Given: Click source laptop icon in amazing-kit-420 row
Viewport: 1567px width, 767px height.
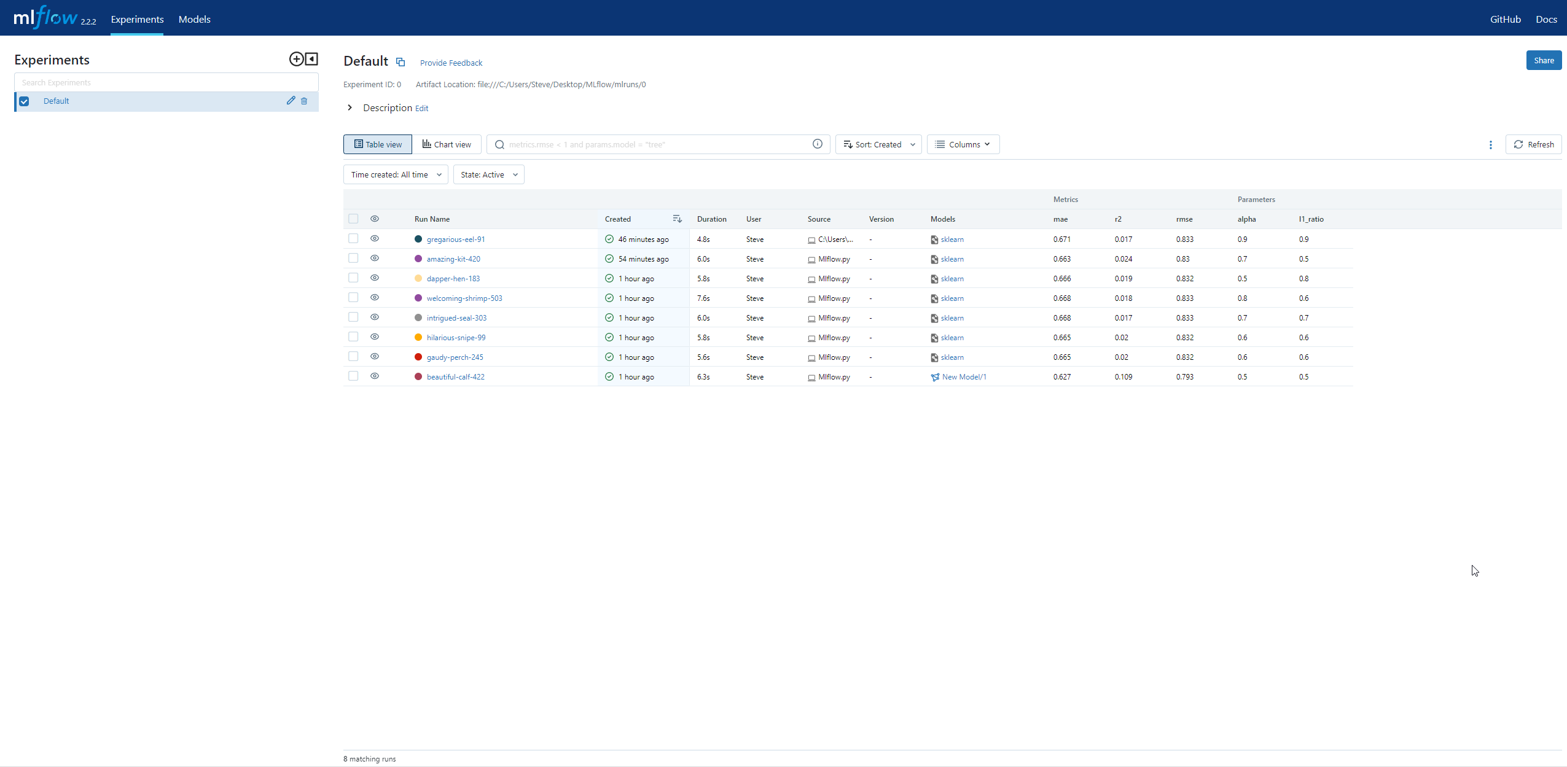Looking at the screenshot, I should 811,260.
